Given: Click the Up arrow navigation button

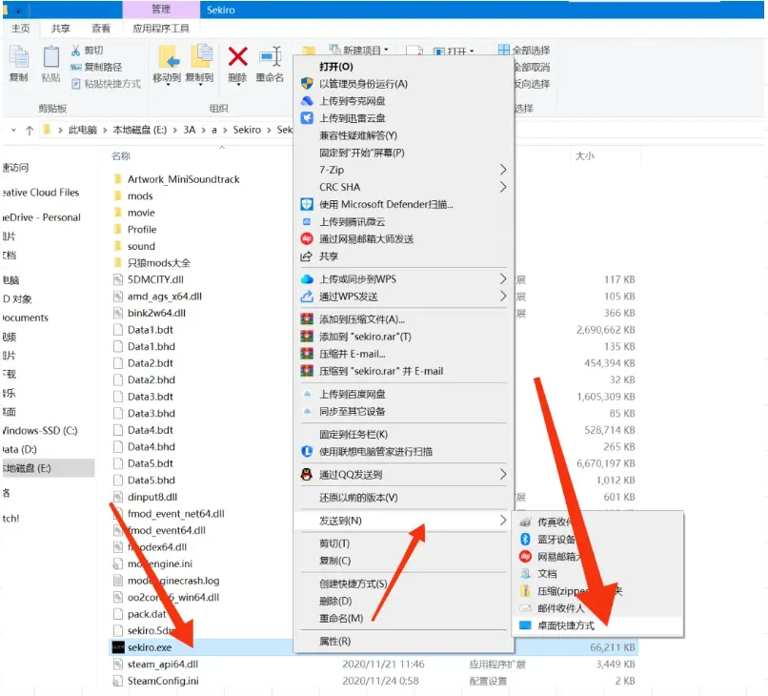Looking at the screenshot, I should pyautogui.click(x=30, y=130).
